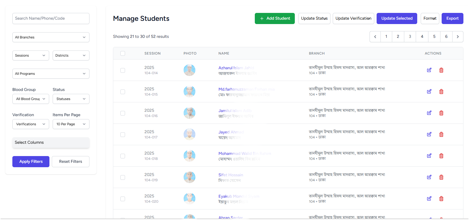Edit the Jamilul Islam Adib record

(429, 113)
